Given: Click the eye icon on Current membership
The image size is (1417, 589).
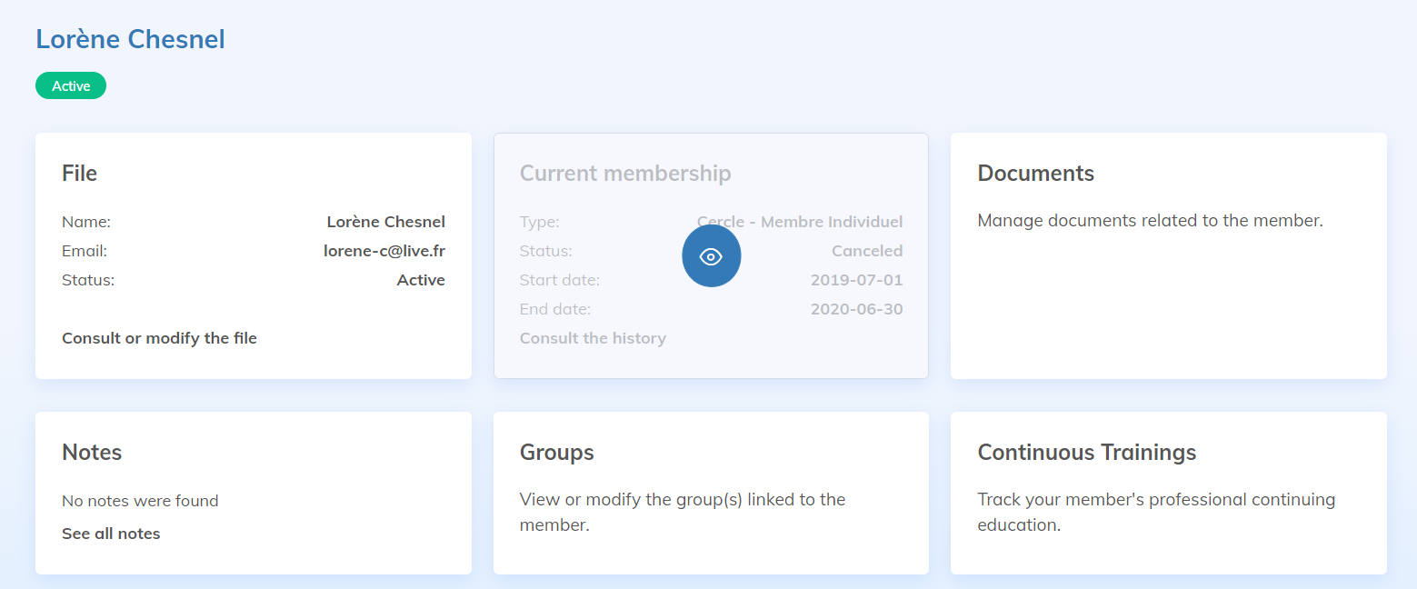Looking at the screenshot, I should pos(711,256).
